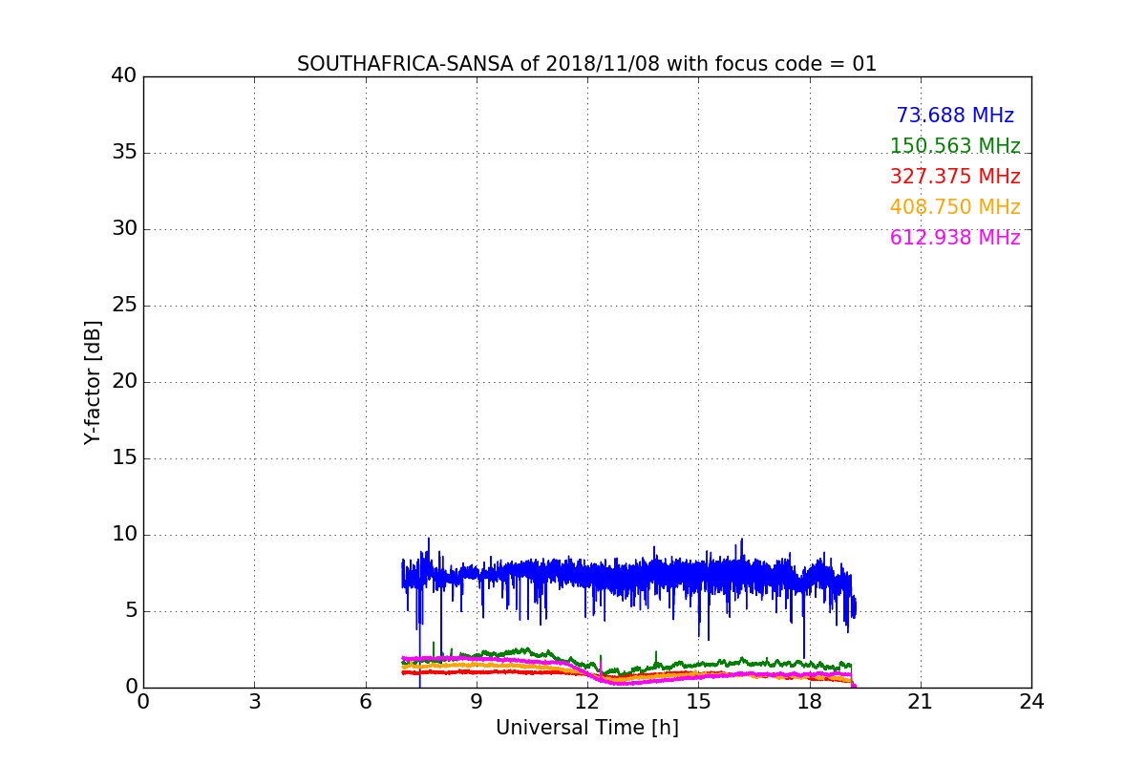Image resolution: width=1146 pixels, height=764 pixels.
Task: Click the Y-factor [dB] axis label
Action: point(93,382)
